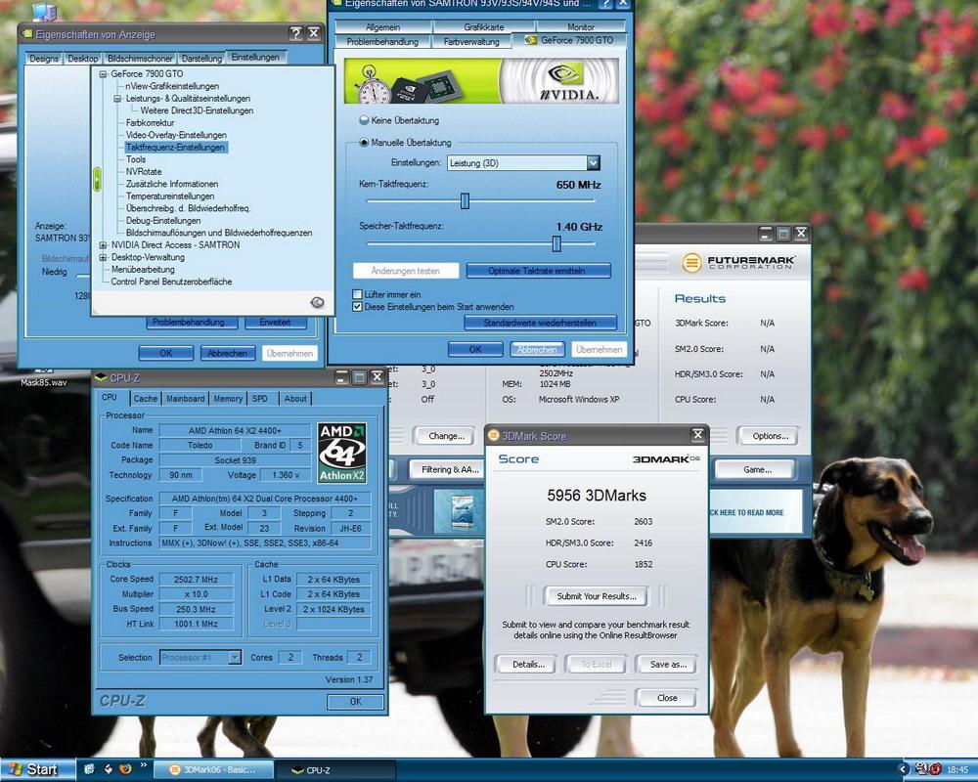Activate the CPU-Z taskbar button
Screen dimensions: 978x782
(334, 770)
